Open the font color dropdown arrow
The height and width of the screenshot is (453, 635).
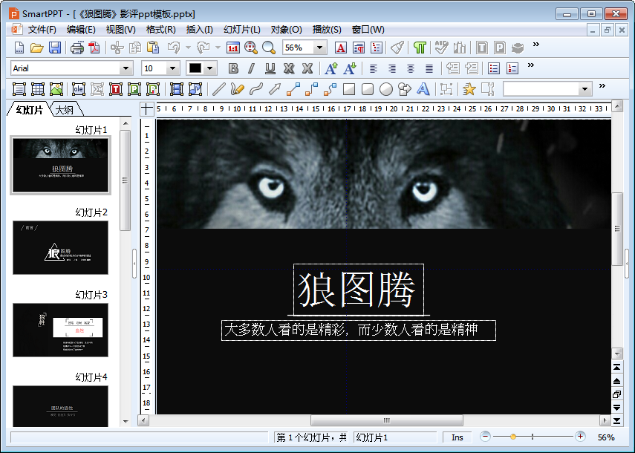click(x=209, y=68)
